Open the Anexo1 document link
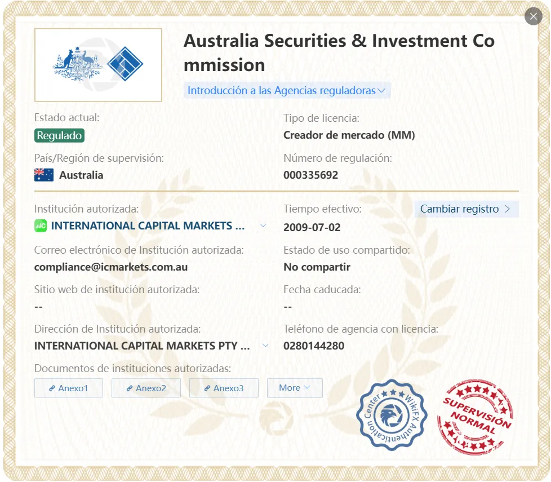The width and height of the screenshot is (551, 482). tap(69, 388)
